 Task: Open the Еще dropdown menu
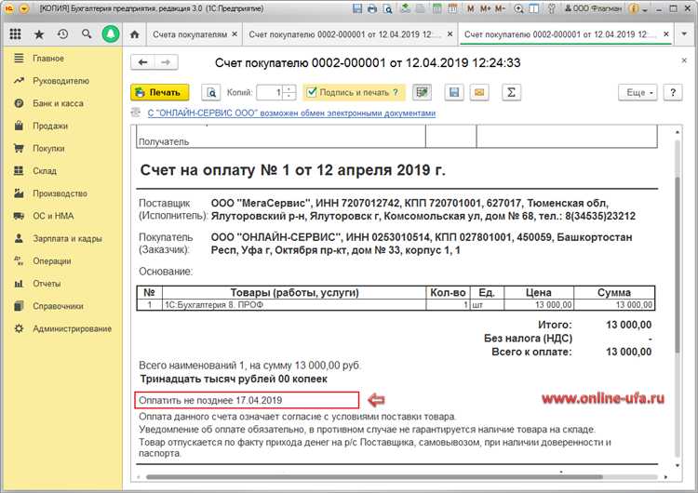click(638, 92)
